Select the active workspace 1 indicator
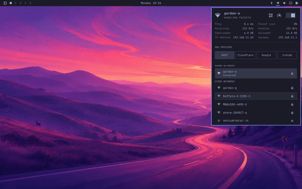 [x=11, y=3]
